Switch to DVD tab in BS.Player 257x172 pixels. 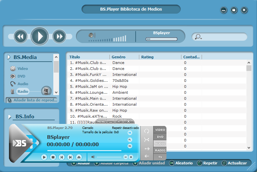160,137
